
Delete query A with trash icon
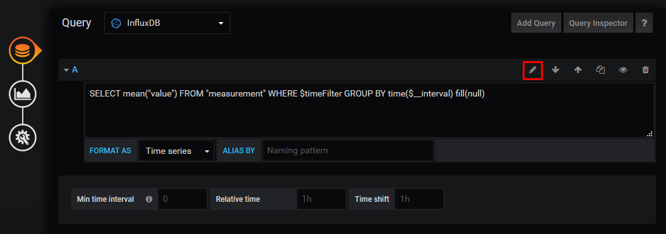tap(645, 70)
